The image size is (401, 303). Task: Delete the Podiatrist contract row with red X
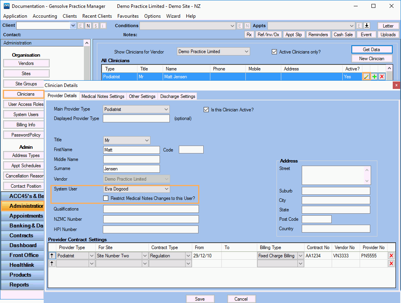[391, 255]
